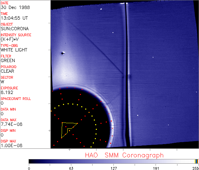Click the color bar tick label 127
The height and width of the screenshot is (170, 199).
(x=113, y=168)
